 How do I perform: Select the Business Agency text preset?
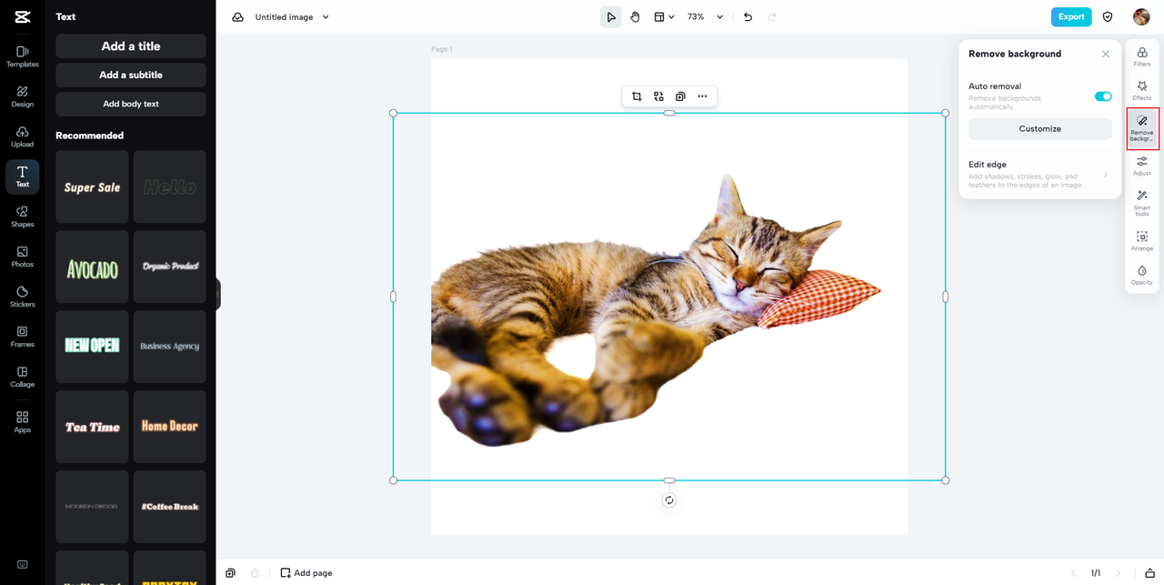point(170,347)
